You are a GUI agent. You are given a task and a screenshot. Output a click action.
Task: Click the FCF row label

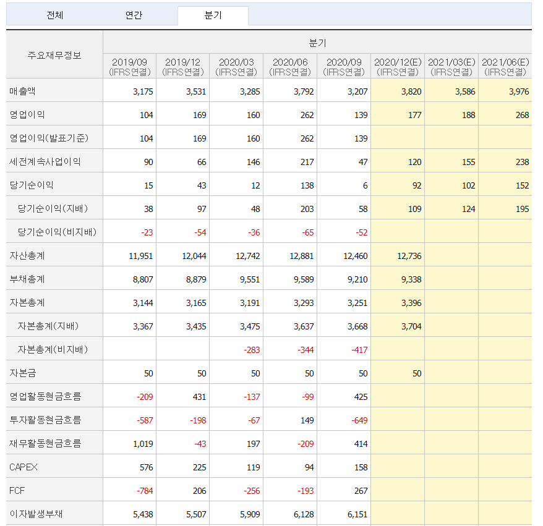[x=17, y=491]
